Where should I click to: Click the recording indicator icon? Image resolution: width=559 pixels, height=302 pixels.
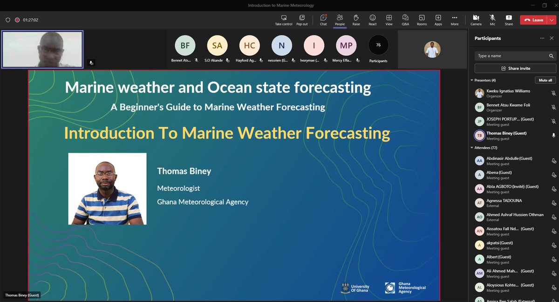click(x=17, y=20)
